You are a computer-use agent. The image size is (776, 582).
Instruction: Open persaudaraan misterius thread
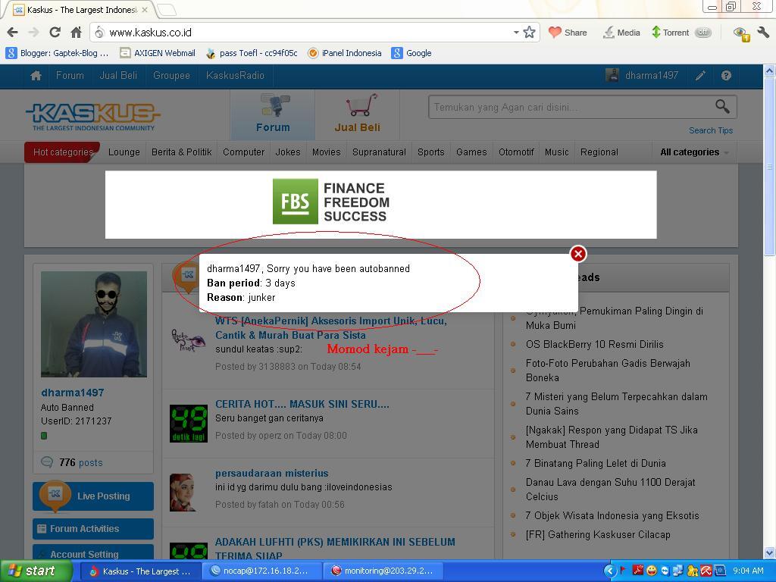tap(272, 473)
